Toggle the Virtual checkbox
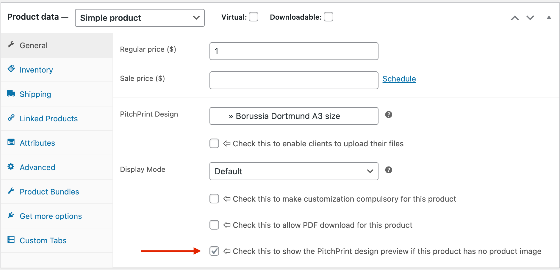This screenshot has width=560, height=270. pos(254,17)
